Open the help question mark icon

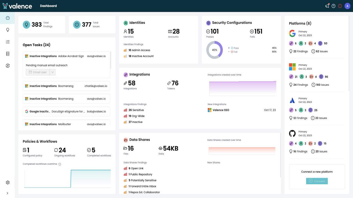click(333, 6)
